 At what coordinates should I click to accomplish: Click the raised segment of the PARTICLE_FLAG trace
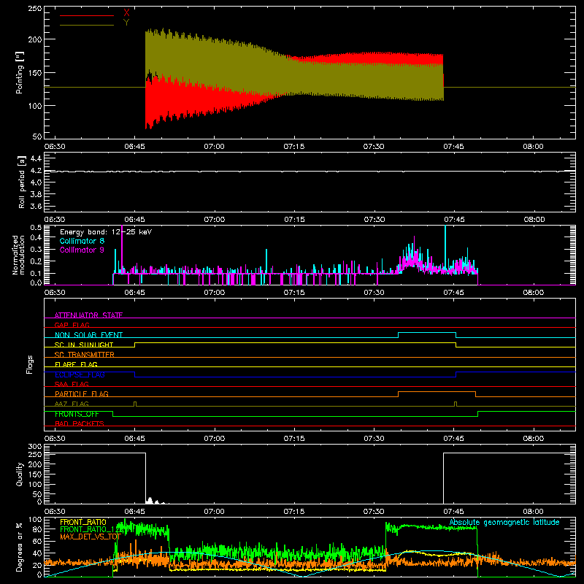437,392
